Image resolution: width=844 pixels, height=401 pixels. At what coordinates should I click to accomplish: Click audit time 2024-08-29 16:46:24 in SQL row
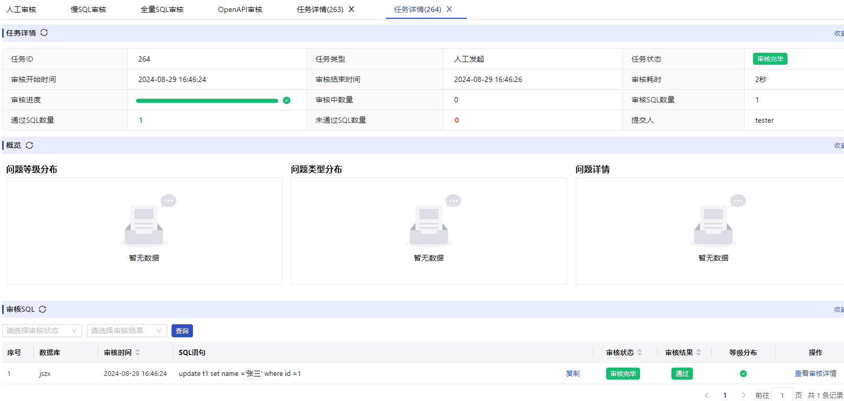pyautogui.click(x=135, y=374)
